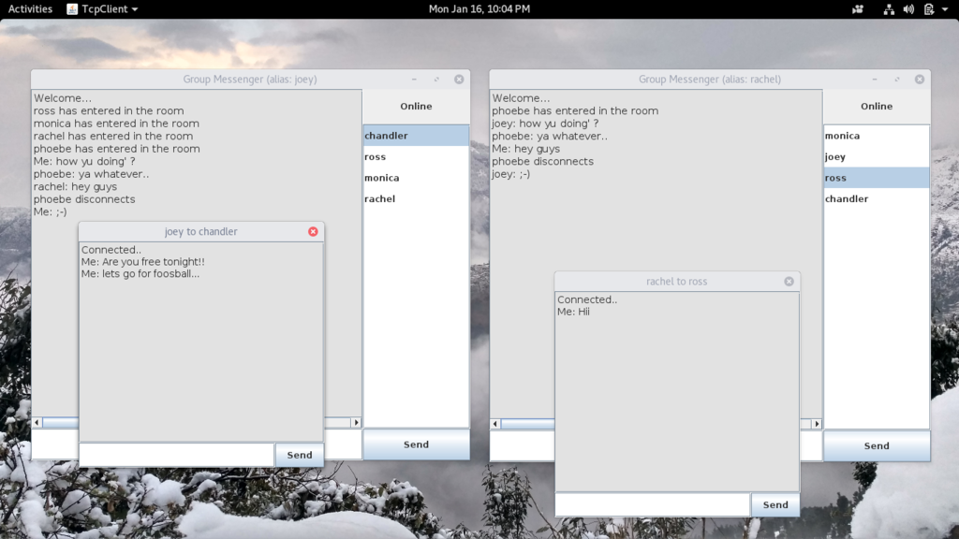Click 'Me: how yu doing' ?' in joey's window
This screenshot has width=959, height=539.
click(x=84, y=161)
